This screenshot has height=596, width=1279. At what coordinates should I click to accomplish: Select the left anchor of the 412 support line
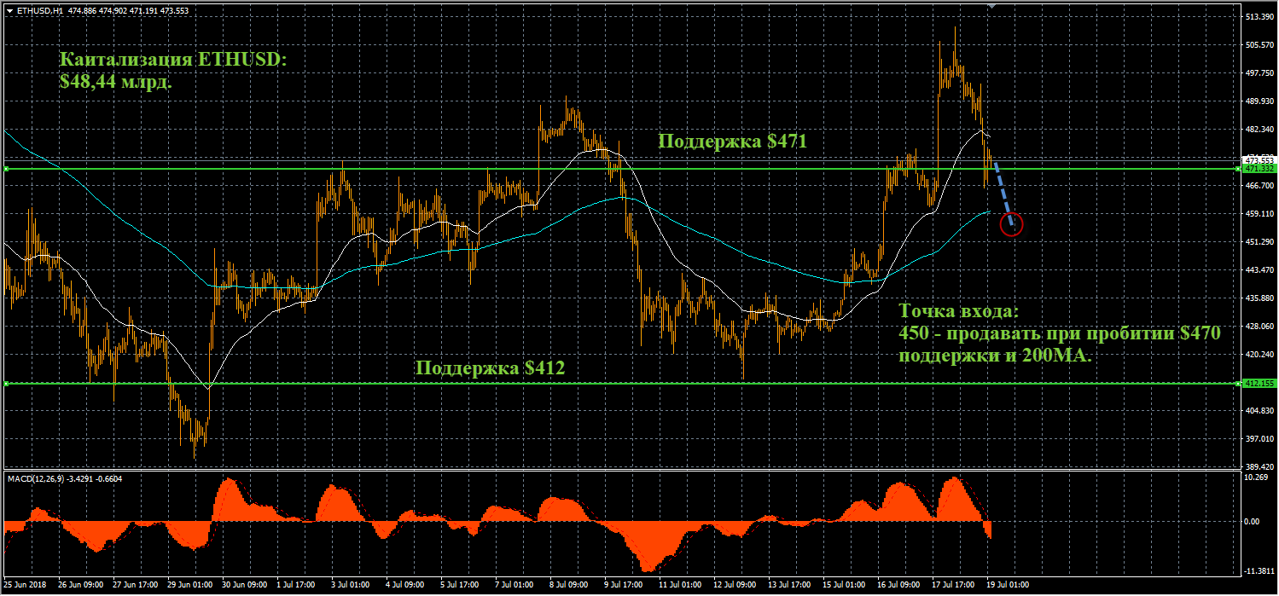pyautogui.click(x=6, y=384)
